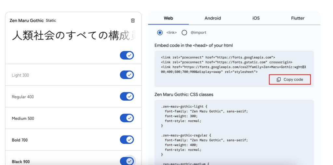Choose the @import radio button
The width and height of the screenshot is (333, 165).
184,32
